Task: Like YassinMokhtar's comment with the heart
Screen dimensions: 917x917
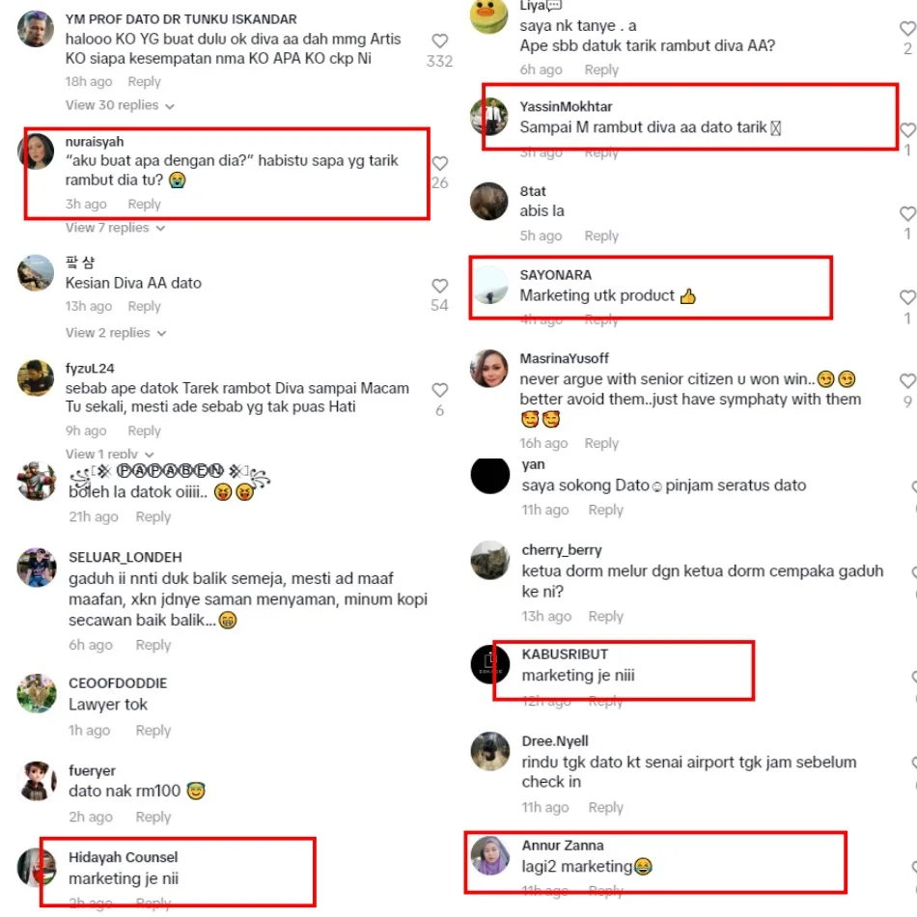Action: click(907, 130)
